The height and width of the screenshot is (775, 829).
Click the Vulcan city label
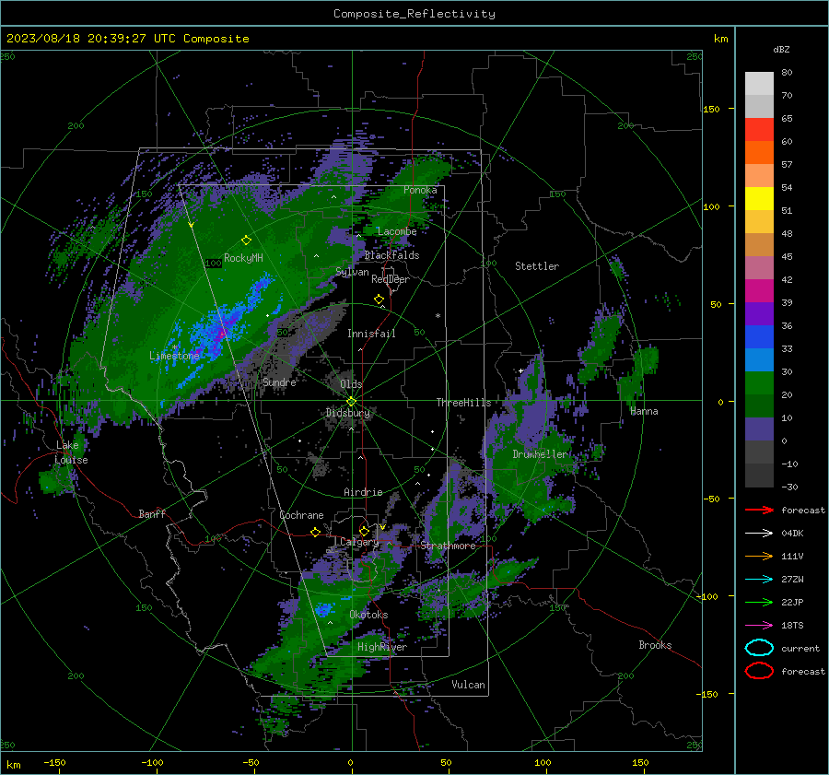tap(468, 685)
